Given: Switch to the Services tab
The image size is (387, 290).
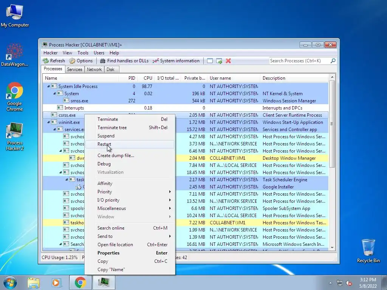Looking at the screenshot, I should 74,69.
